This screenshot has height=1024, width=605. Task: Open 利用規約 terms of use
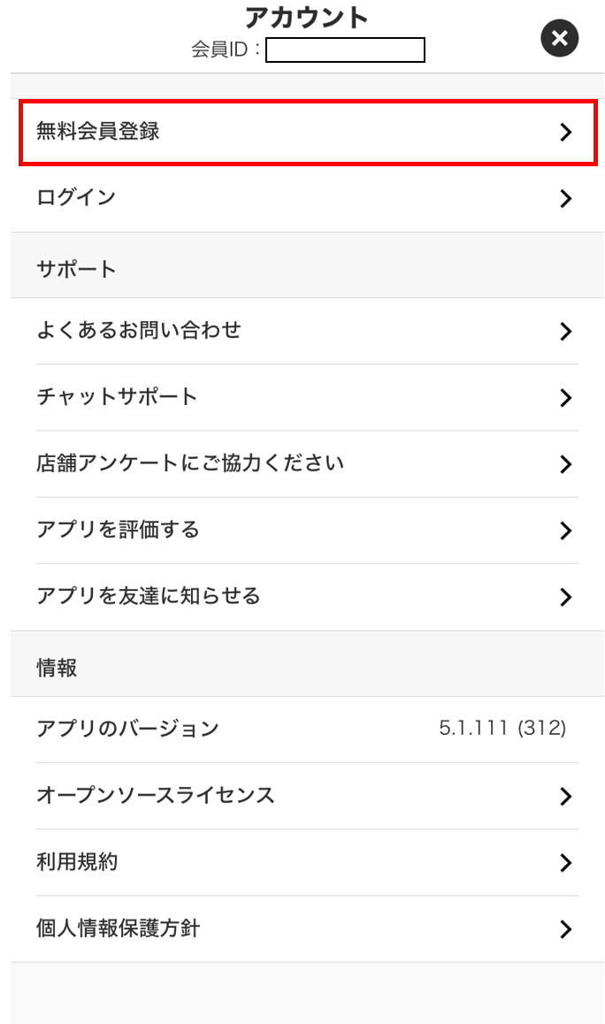point(77,862)
